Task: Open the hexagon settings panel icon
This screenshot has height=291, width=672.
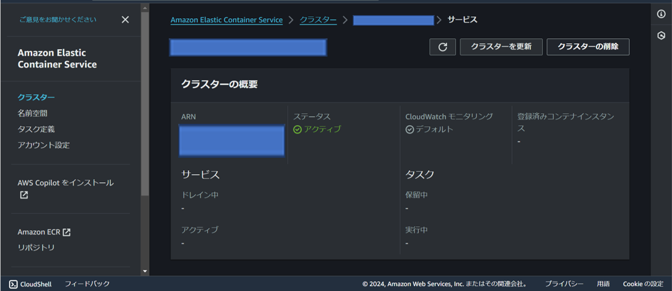Action: coord(661,36)
